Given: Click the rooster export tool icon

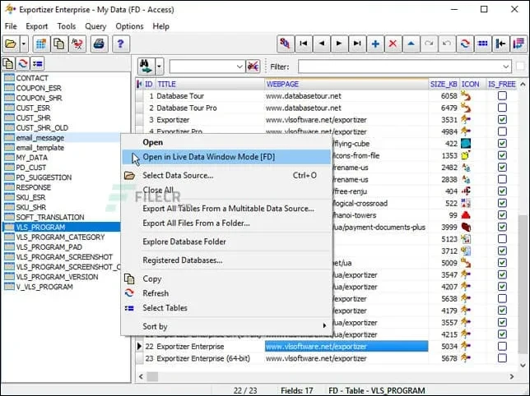Looking at the screenshot, I should (x=77, y=44).
